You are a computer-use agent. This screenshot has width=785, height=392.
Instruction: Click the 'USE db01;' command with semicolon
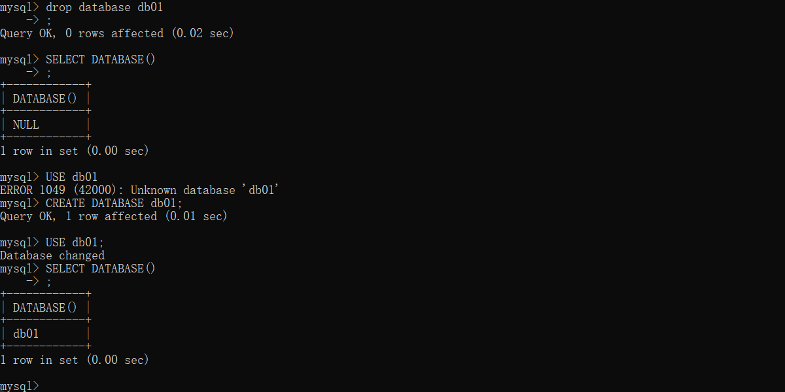coord(75,242)
